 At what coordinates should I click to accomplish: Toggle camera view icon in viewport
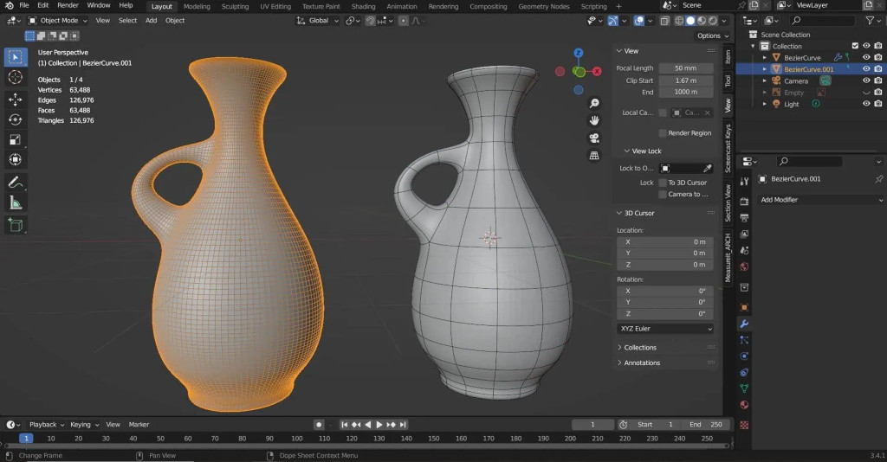coord(594,138)
